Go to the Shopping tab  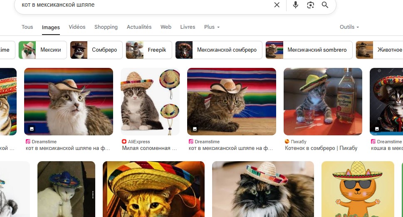pos(106,27)
